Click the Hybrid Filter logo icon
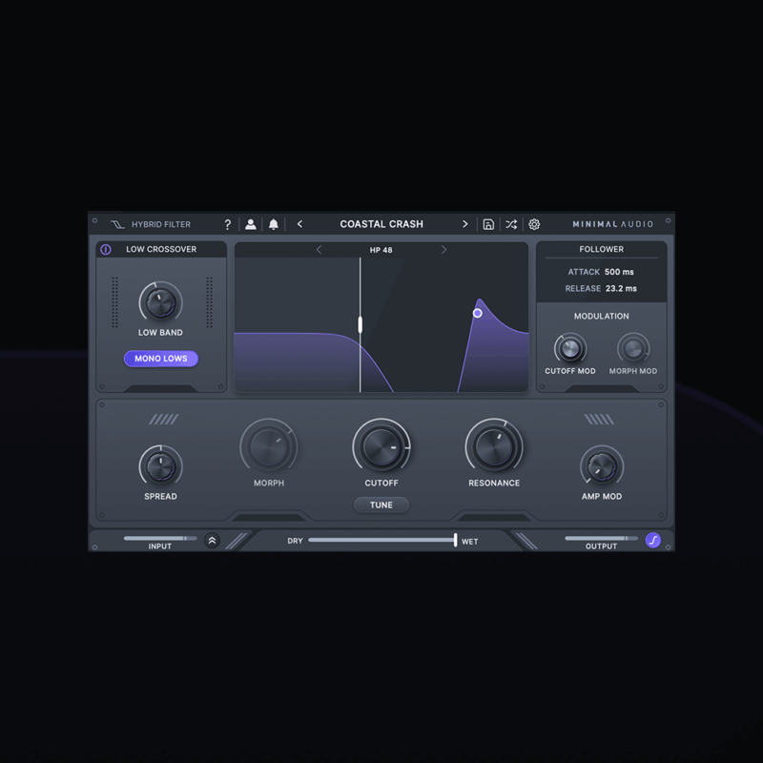This screenshot has height=763, width=763. (x=117, y=224)
